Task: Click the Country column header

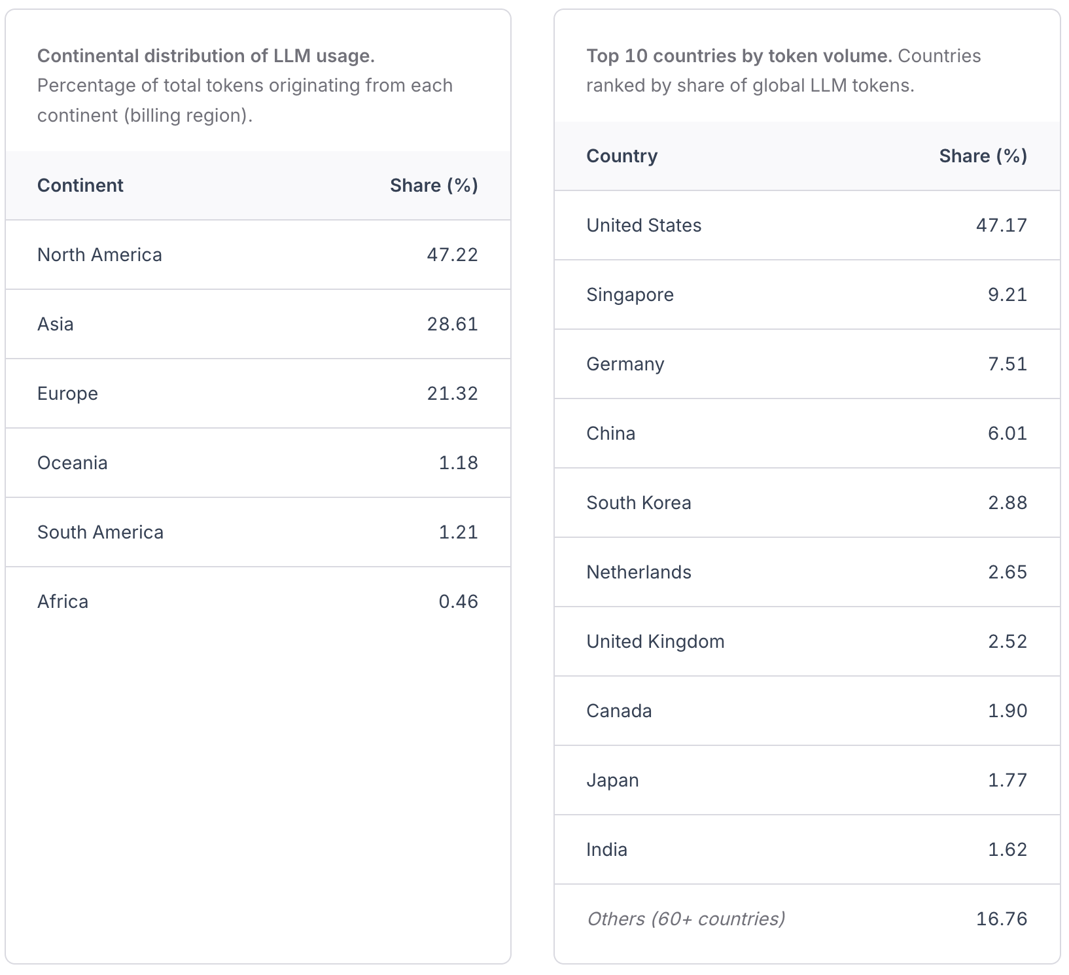Action: click(622, 156)
